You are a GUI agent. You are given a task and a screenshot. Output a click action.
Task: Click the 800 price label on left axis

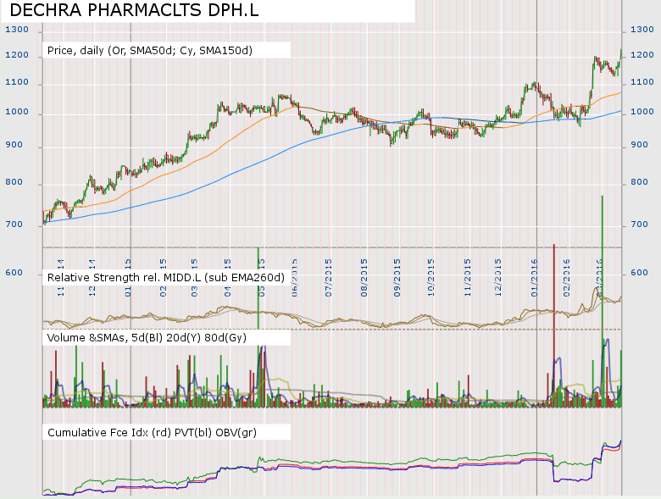point(14,183)
